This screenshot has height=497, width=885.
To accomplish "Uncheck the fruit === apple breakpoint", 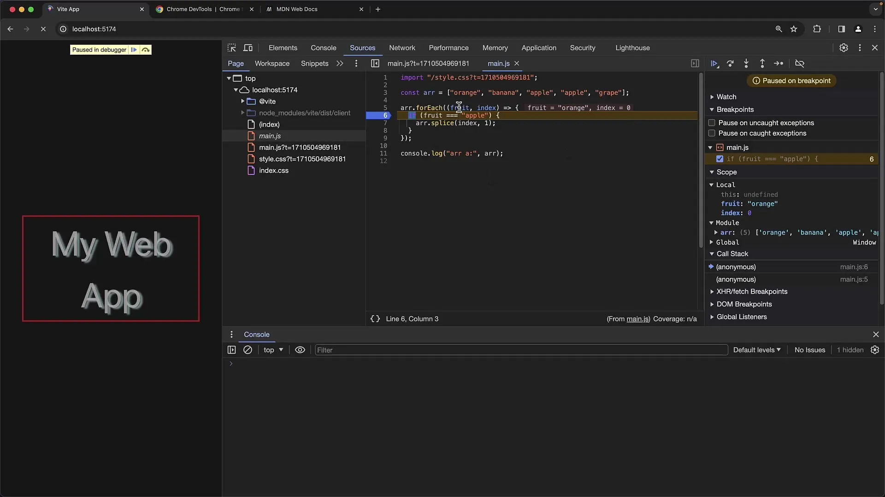I will [x=720, y=159].
